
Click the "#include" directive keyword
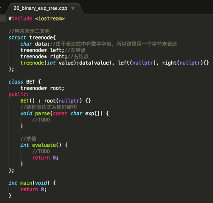[20, 19]
